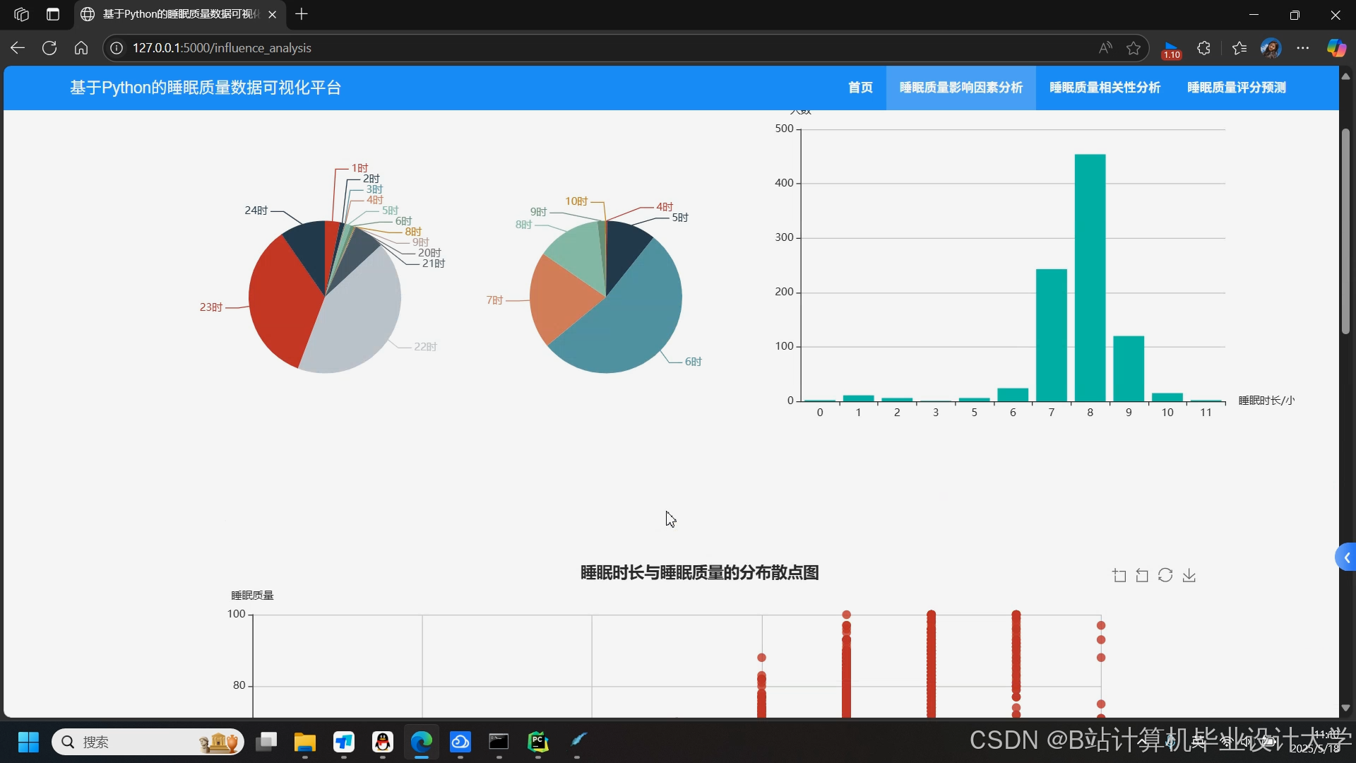Viewport: 1356px width, 763px height.
Task: Open the tab actions menu button
Action: click(x=53, y=14)
